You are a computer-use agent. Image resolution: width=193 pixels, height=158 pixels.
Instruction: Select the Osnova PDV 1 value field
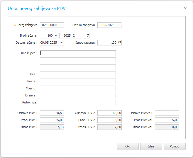click(52, 113)
